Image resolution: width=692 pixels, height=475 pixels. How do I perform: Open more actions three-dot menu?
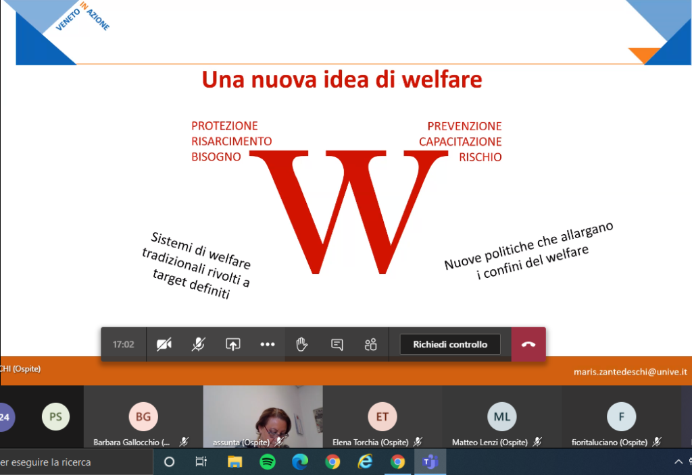pos(268,344)
